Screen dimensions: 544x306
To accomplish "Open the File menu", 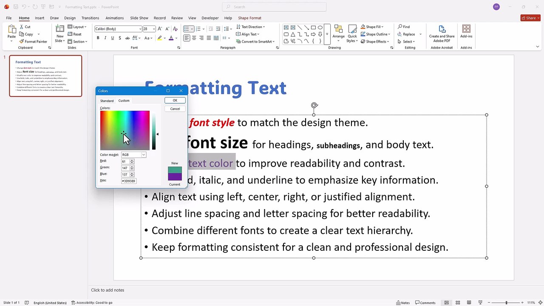I will (x=8, y=18).
